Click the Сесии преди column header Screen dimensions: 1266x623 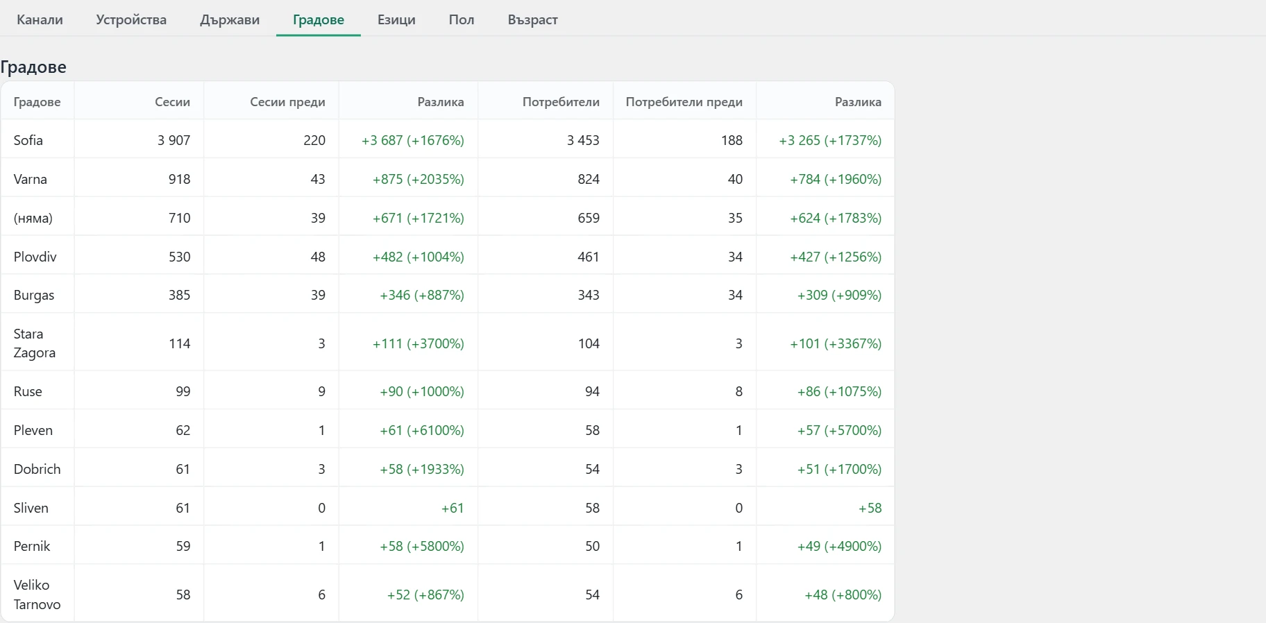pos(287,102)
